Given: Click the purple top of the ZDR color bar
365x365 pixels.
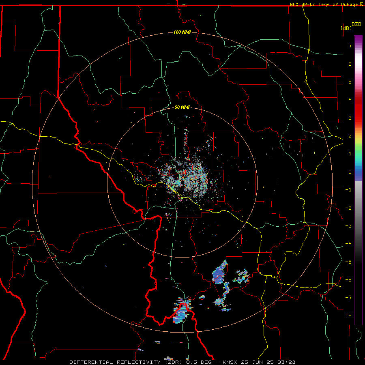Looking at the screenshot, I should pos(358,40).
